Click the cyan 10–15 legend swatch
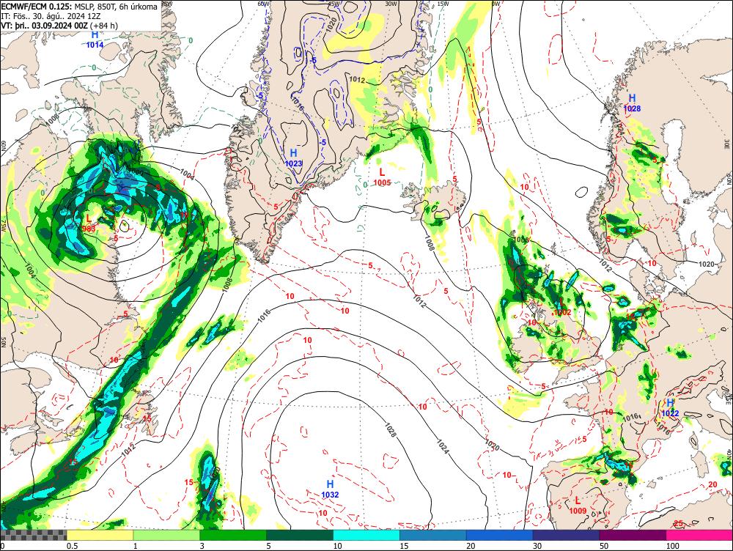This screenshot has width=733, height=551. pos(366,535)
